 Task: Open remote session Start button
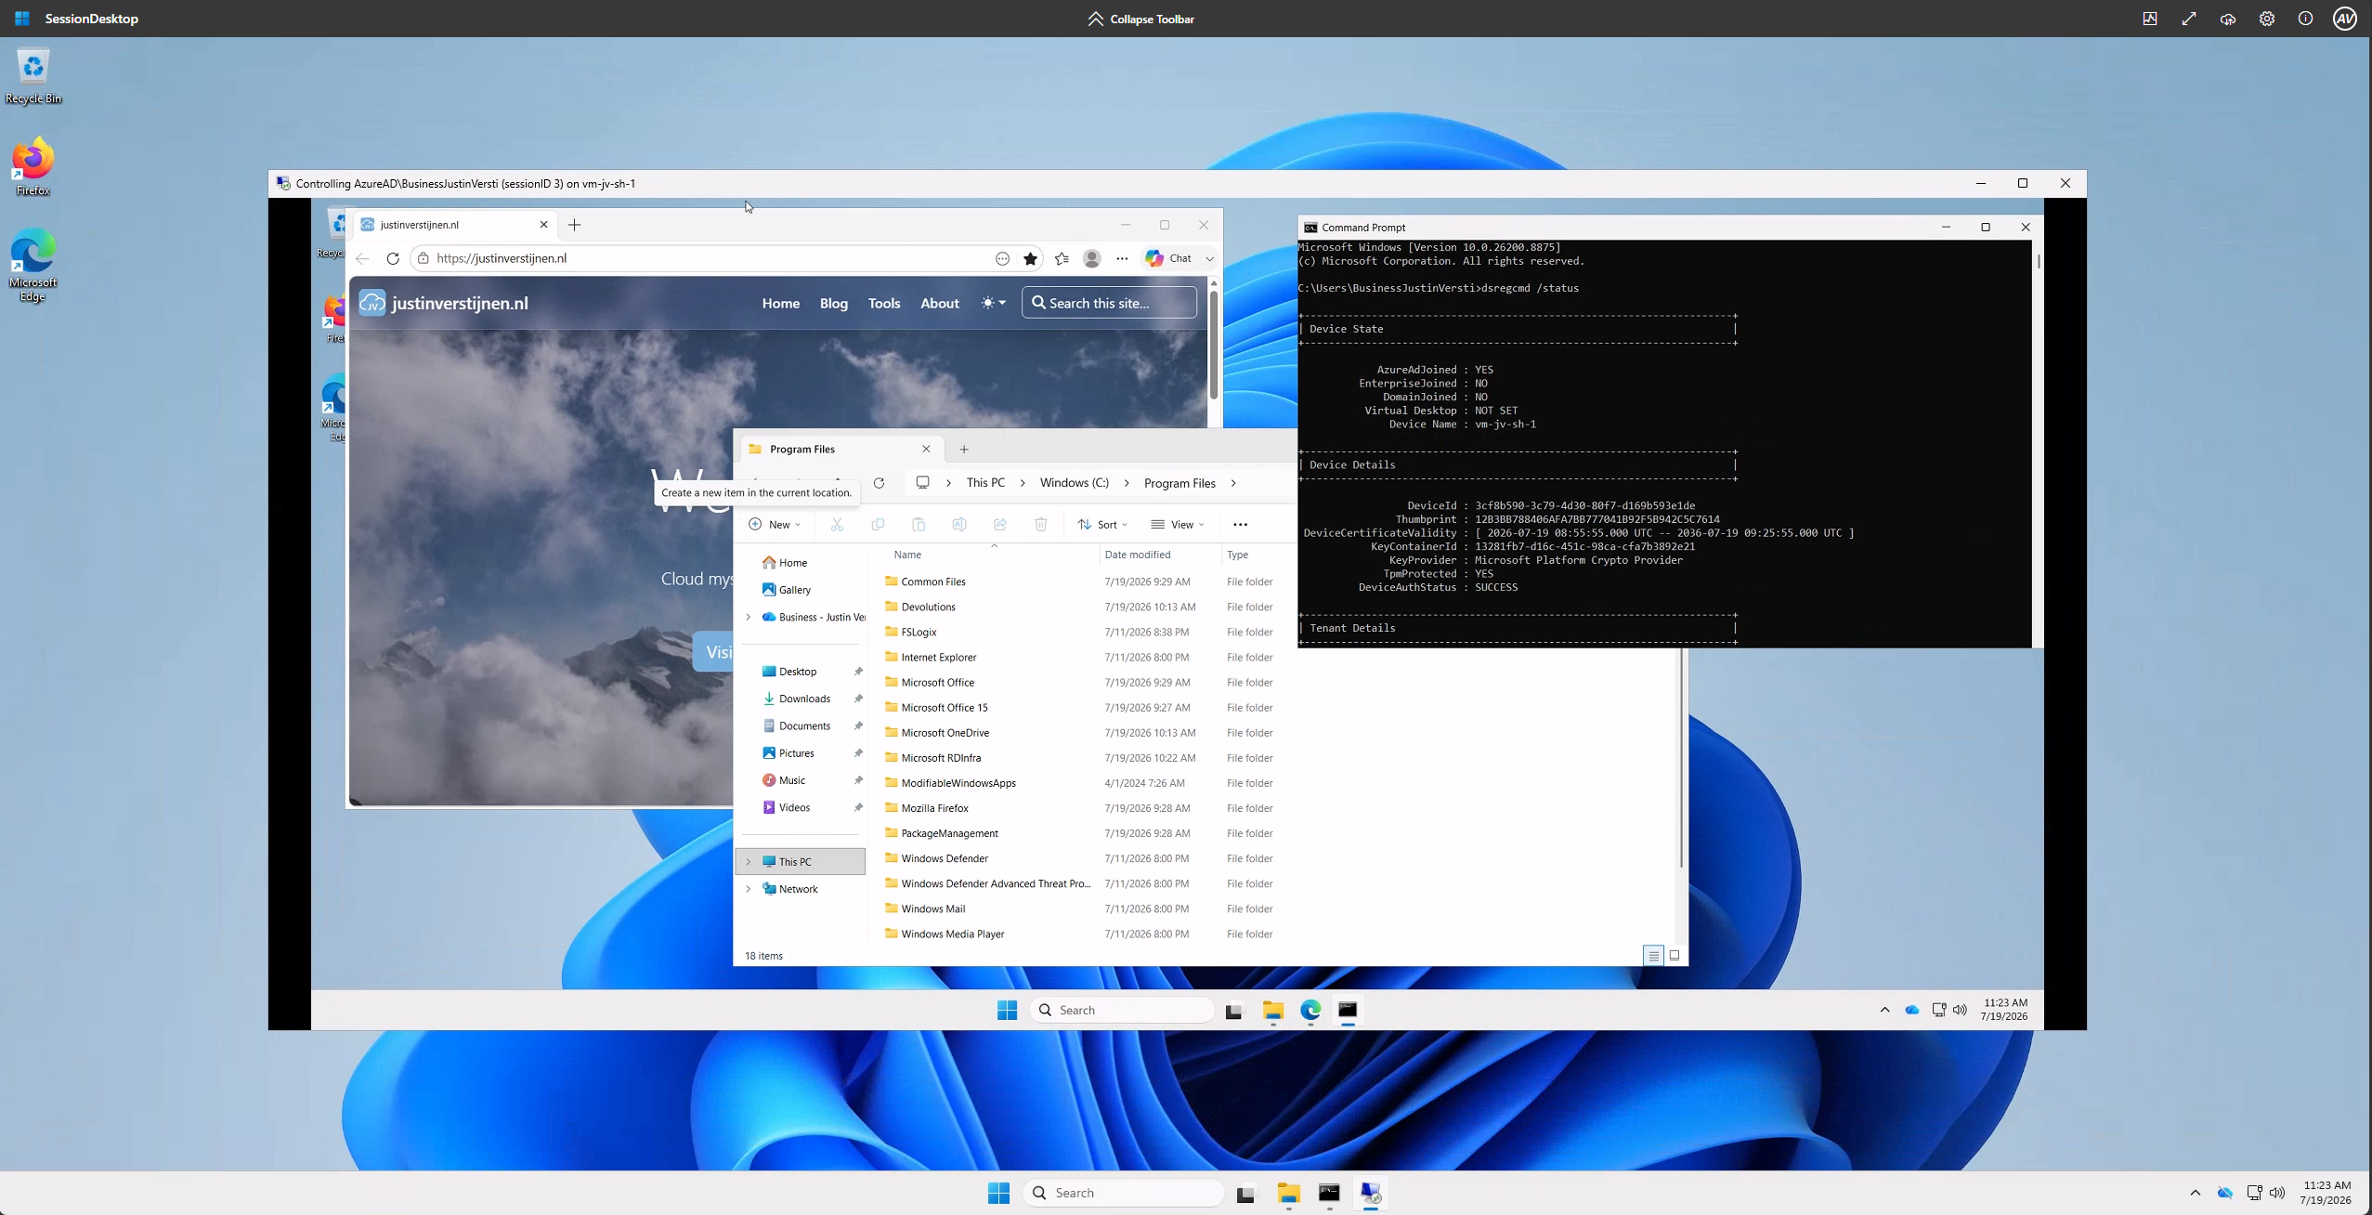click(x=1007, y=1010)
